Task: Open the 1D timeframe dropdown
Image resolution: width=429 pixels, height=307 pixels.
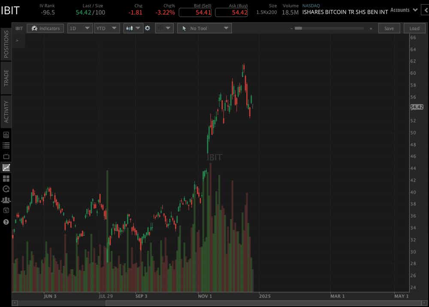Action: [80, 28]
